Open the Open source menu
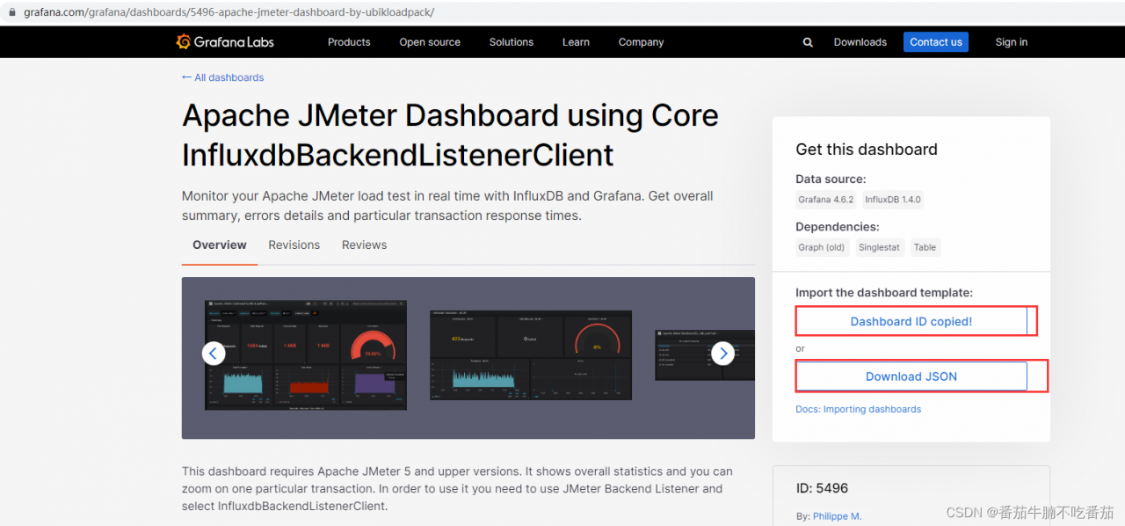The width and height of the screenshot is (1125, 526). point(430,42)
